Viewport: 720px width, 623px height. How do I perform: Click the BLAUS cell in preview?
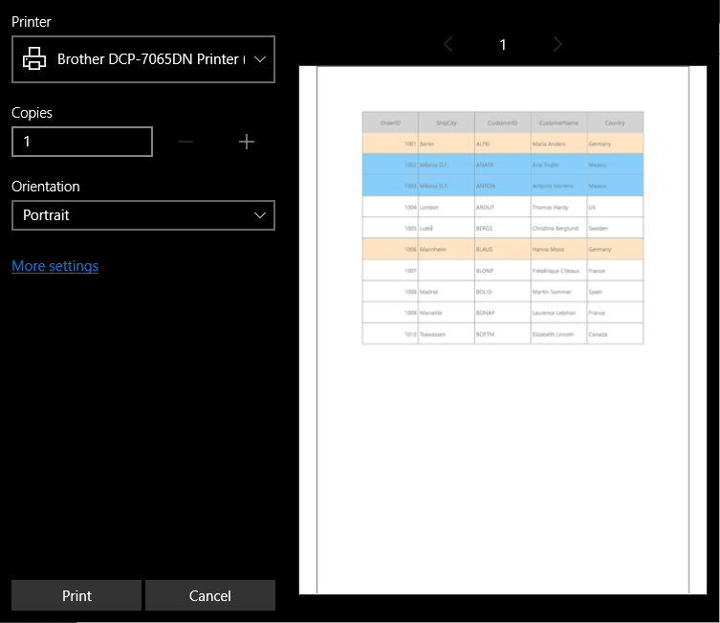click(502, 249)
